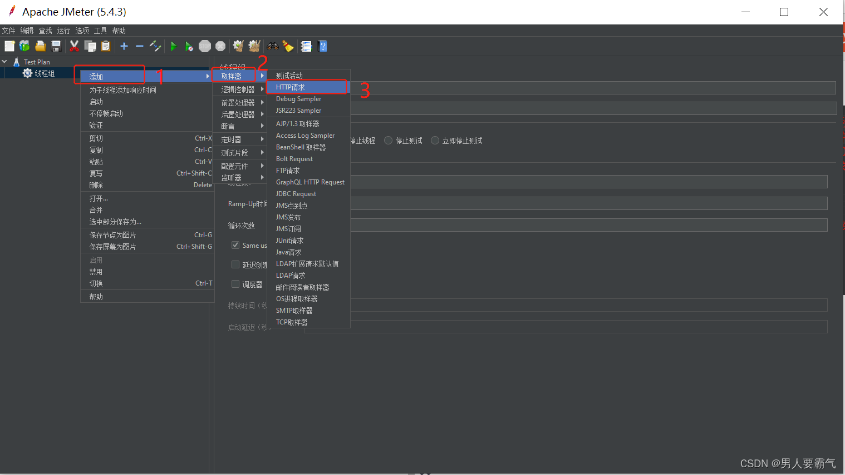Click the Collapse All minus icon
The height and width of the screenshot is (475, 845).
click(x=140, y=46)
